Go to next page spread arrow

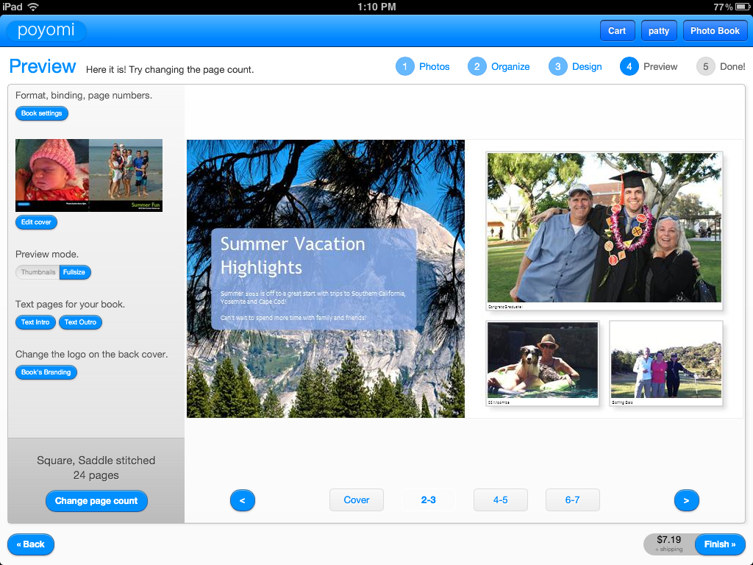click(x=686, y=500)
